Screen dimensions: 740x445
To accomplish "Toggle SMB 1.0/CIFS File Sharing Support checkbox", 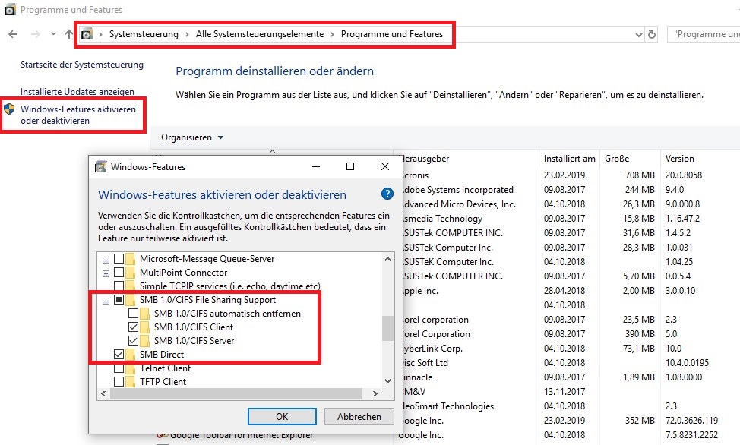I will [x=119, y=300].
